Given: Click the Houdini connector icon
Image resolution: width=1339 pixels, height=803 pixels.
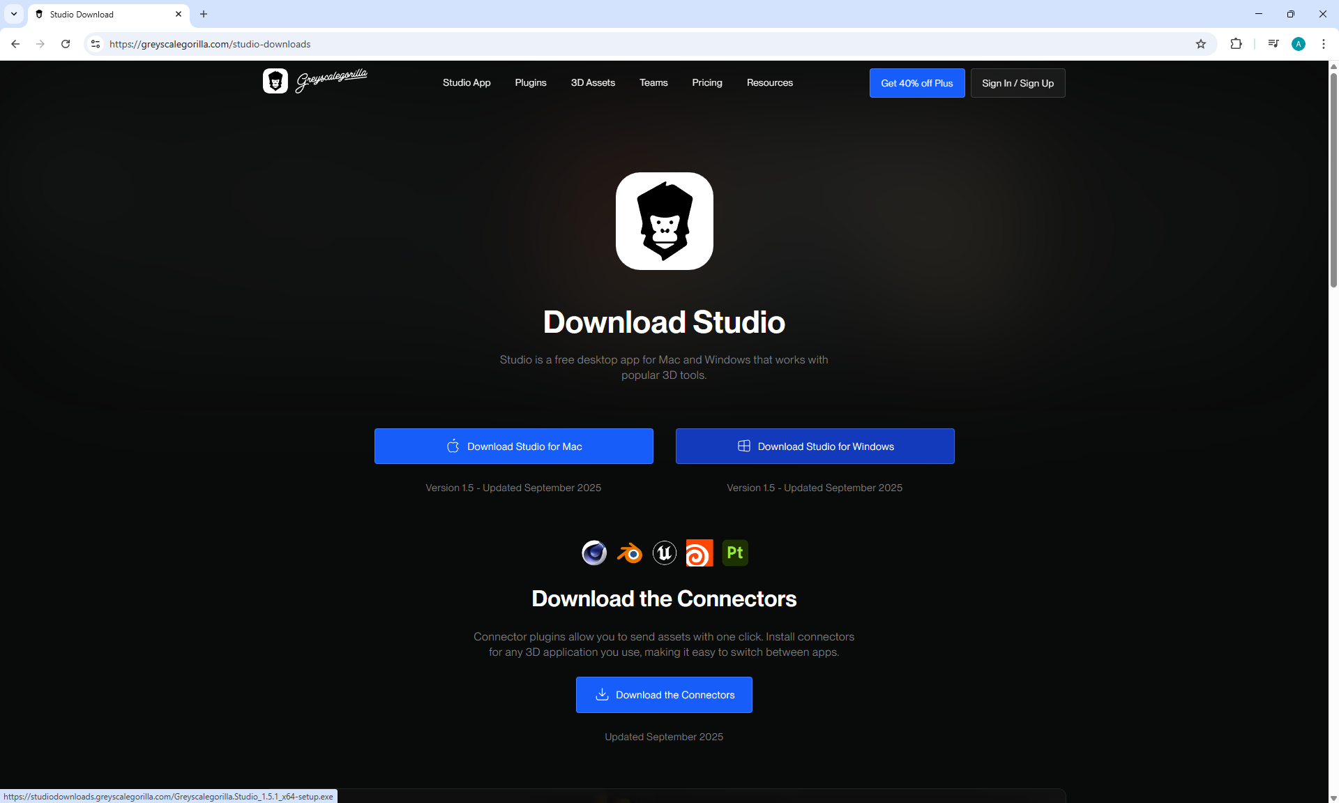Looking at the screenshot, I should coord(699,553).
